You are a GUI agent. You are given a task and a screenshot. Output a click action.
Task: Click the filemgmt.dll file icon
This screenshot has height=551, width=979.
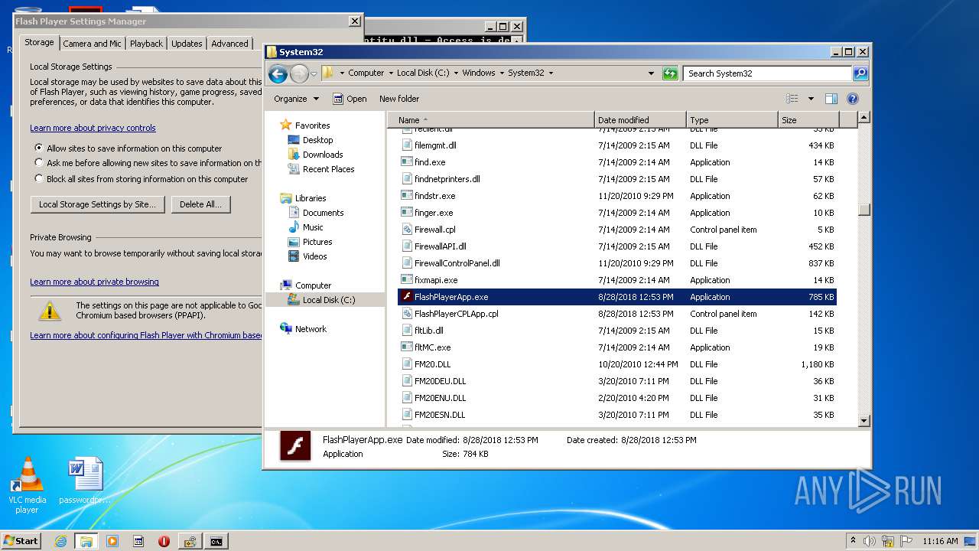[x=408, y=145]
